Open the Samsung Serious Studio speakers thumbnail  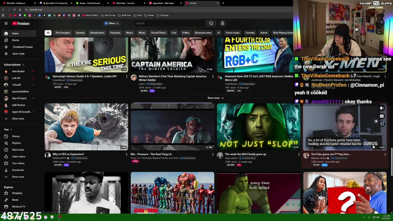(x=86, y=55)
